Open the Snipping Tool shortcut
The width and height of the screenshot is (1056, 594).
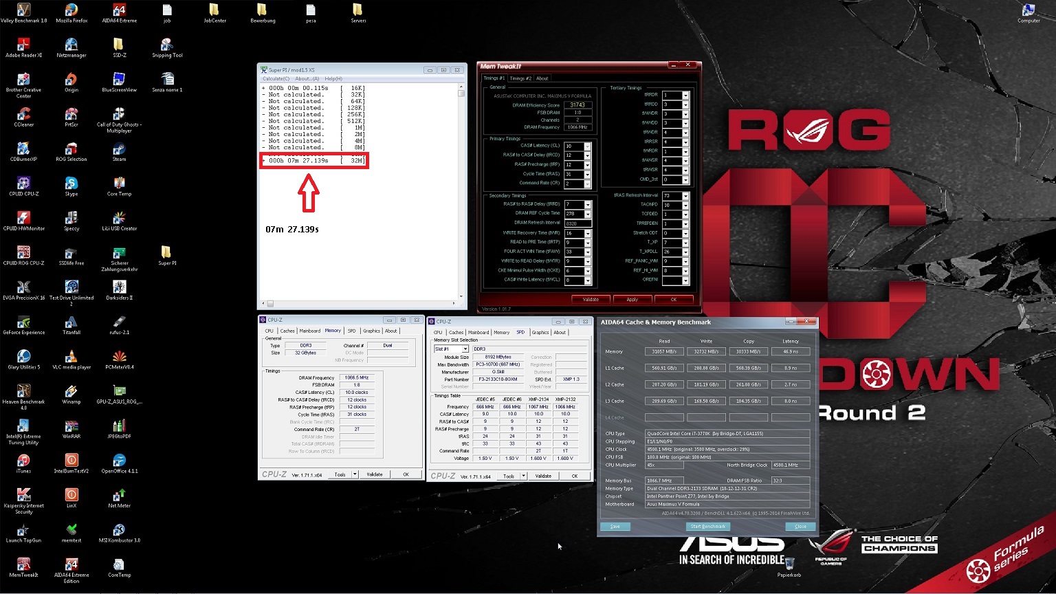tap(167, 47)
